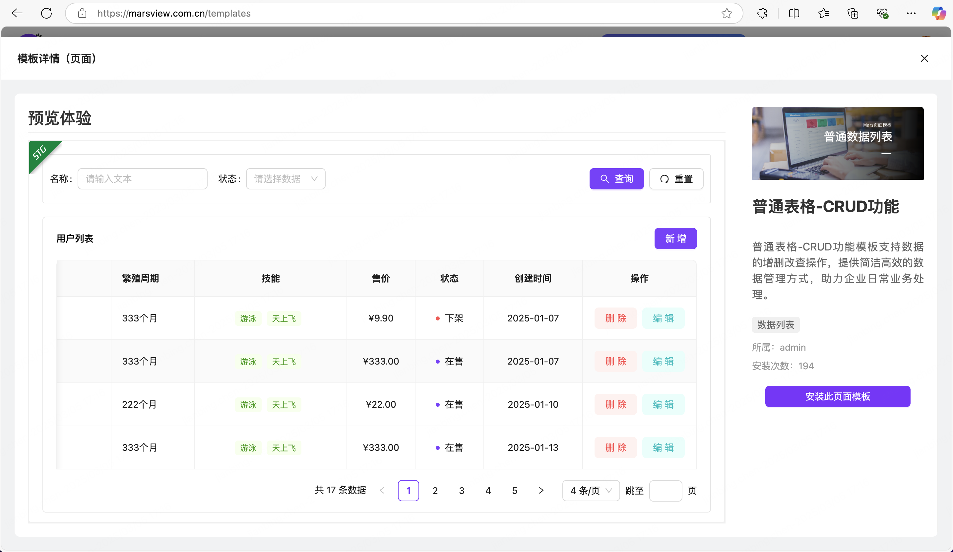The image size is (953, 552).
Task: Select pagination page 1
Action: (409, 490)
